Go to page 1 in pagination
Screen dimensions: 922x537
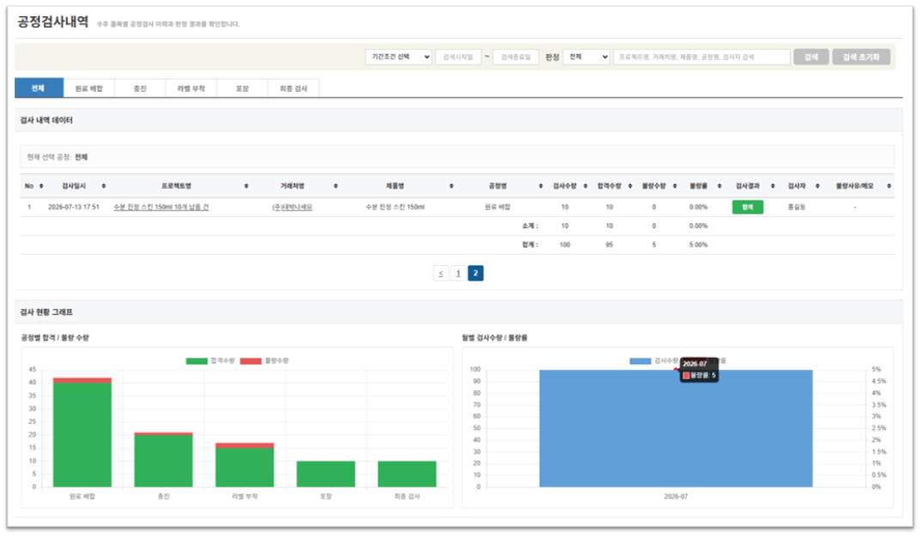pyautogui.click(x=458, y=273)
